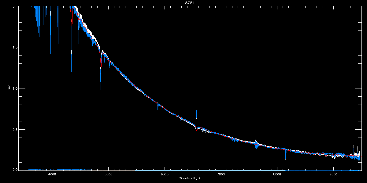The height and width of the screenshot is (183, 367).
Task: Click the tall spike near 9350 Å
Action: [x=353, y=146]
